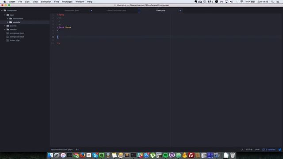Screen dimensions: 283x159
Task: Click the composer.json file icon in tree
Action: pyautogui.click(x=8, y=33)
